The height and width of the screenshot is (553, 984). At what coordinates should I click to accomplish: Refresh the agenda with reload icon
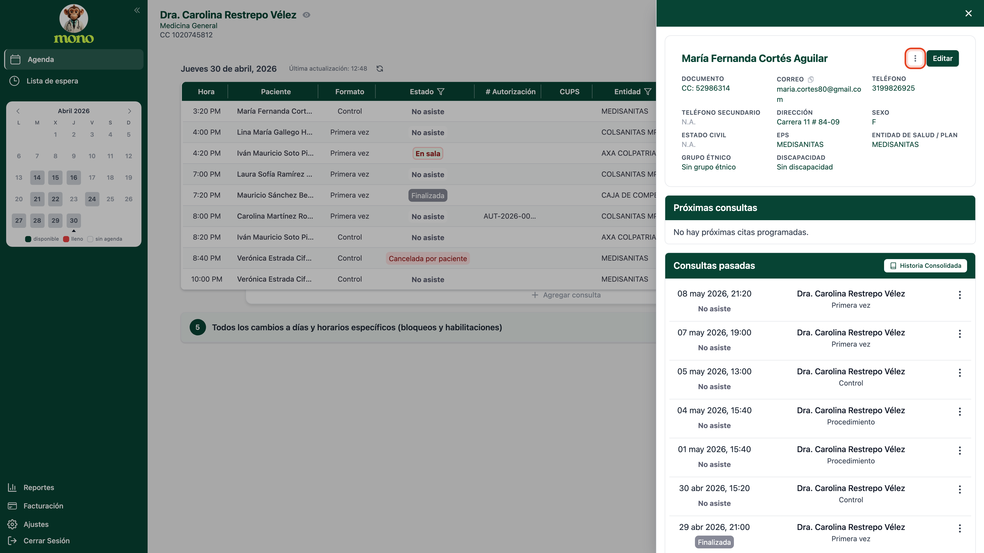[x=380, y=69]
